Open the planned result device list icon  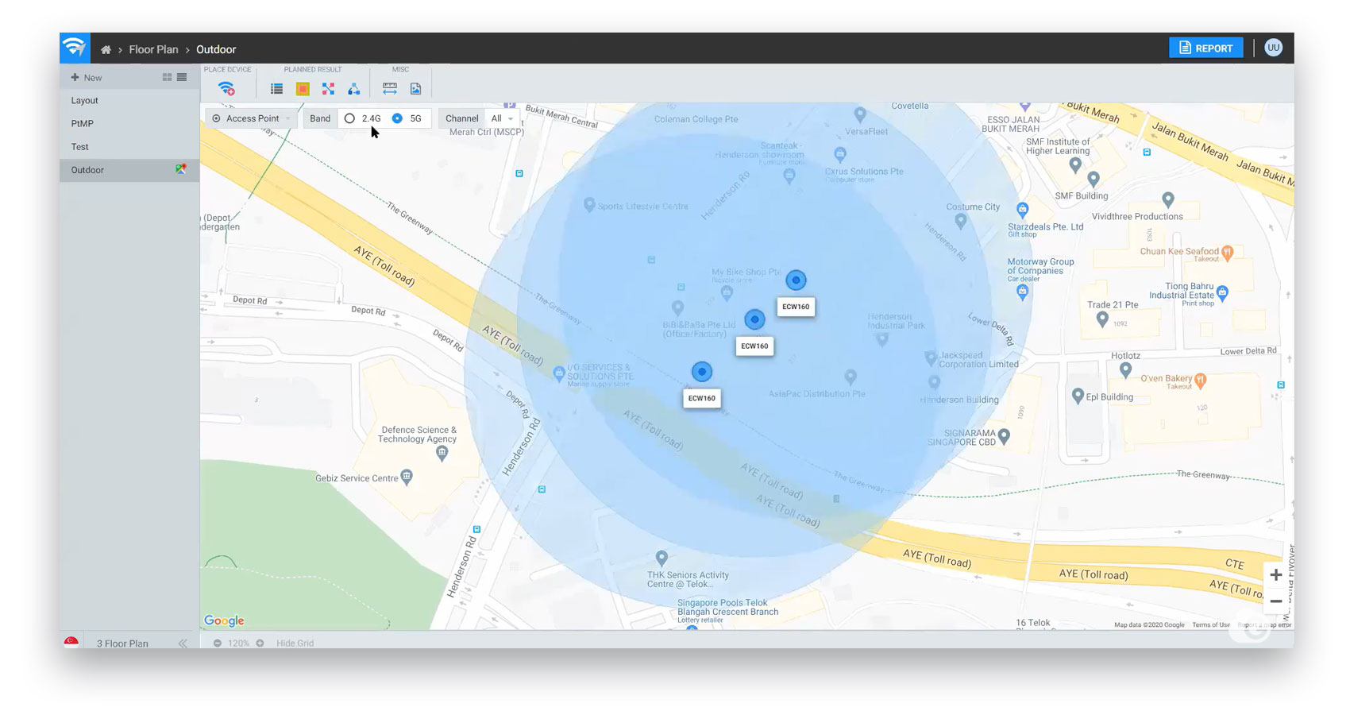[x=276, y=89]
